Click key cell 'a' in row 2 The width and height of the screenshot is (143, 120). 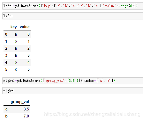point(16,48)
